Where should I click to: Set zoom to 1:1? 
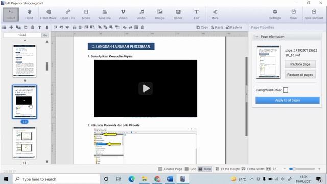271,169
